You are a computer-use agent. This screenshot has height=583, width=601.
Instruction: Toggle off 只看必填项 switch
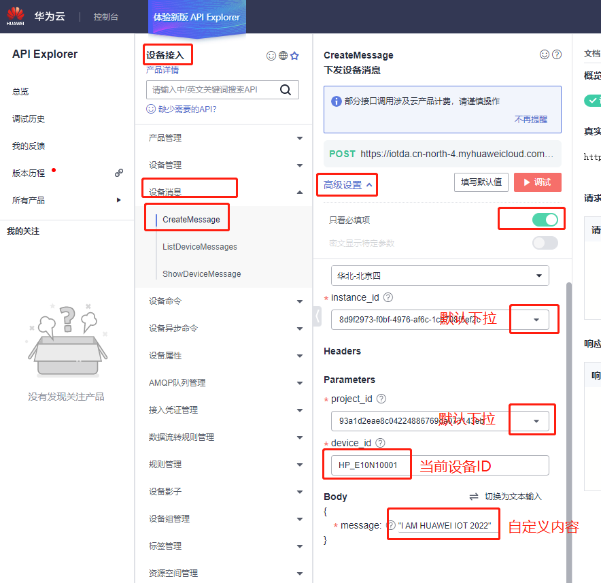click(545, 220)
